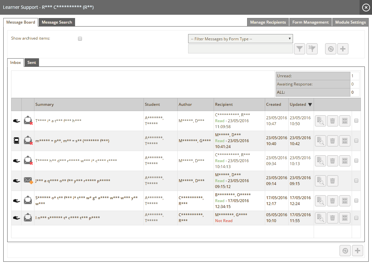Viewport: 372px width, 266px height.
Task: Toggle the Show archived items checkbox
Action: [80, 39]
